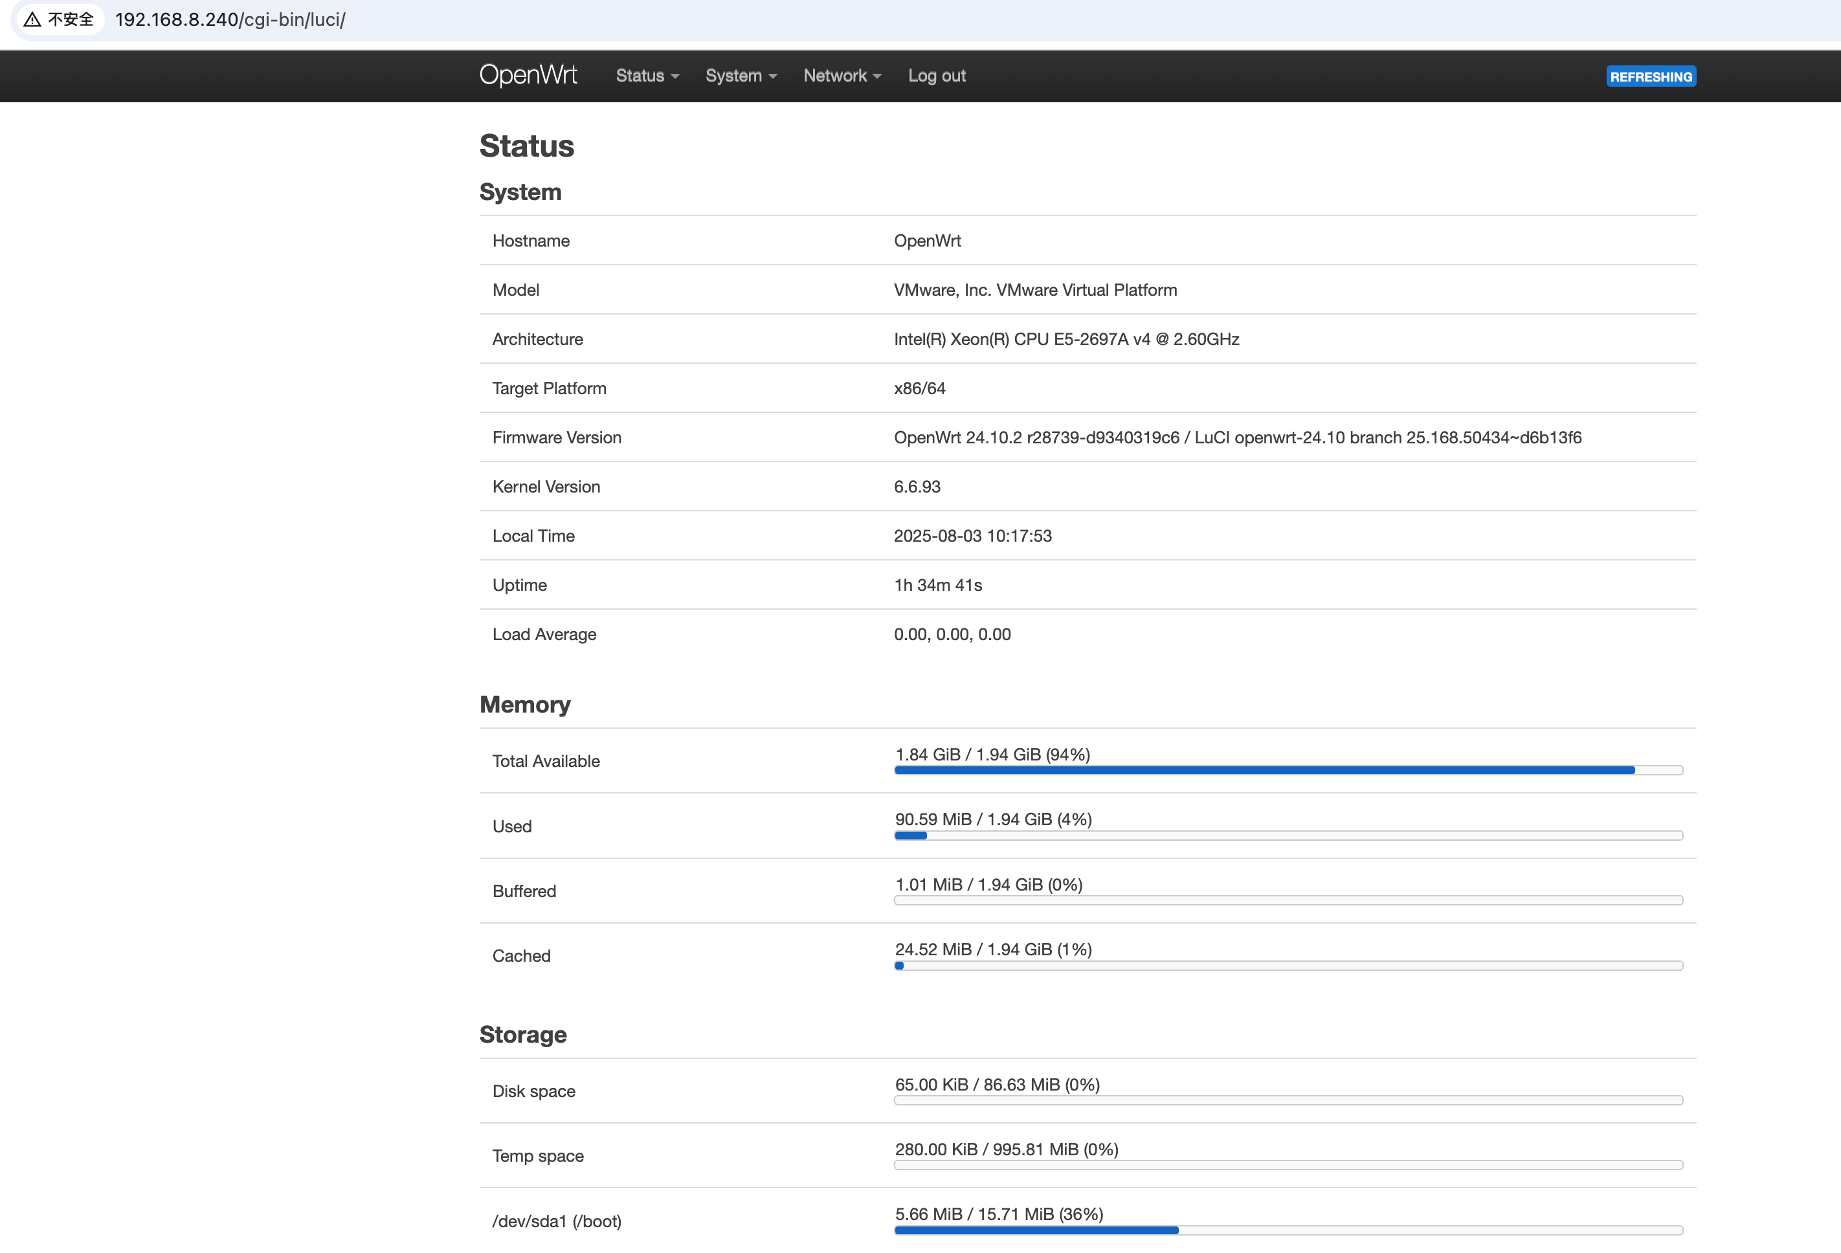Click the Buffered memory progress bar

pos(1288,900)
